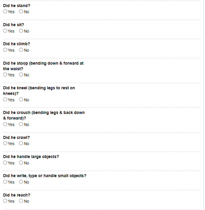
Task: Select Yes for Did he stoop
Action: pyautogui.click(x=5, y=75)
